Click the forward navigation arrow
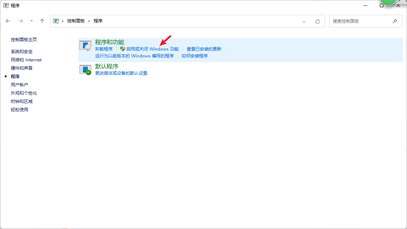This screenshot has width=407, height=229. click(x=21, y=21)
